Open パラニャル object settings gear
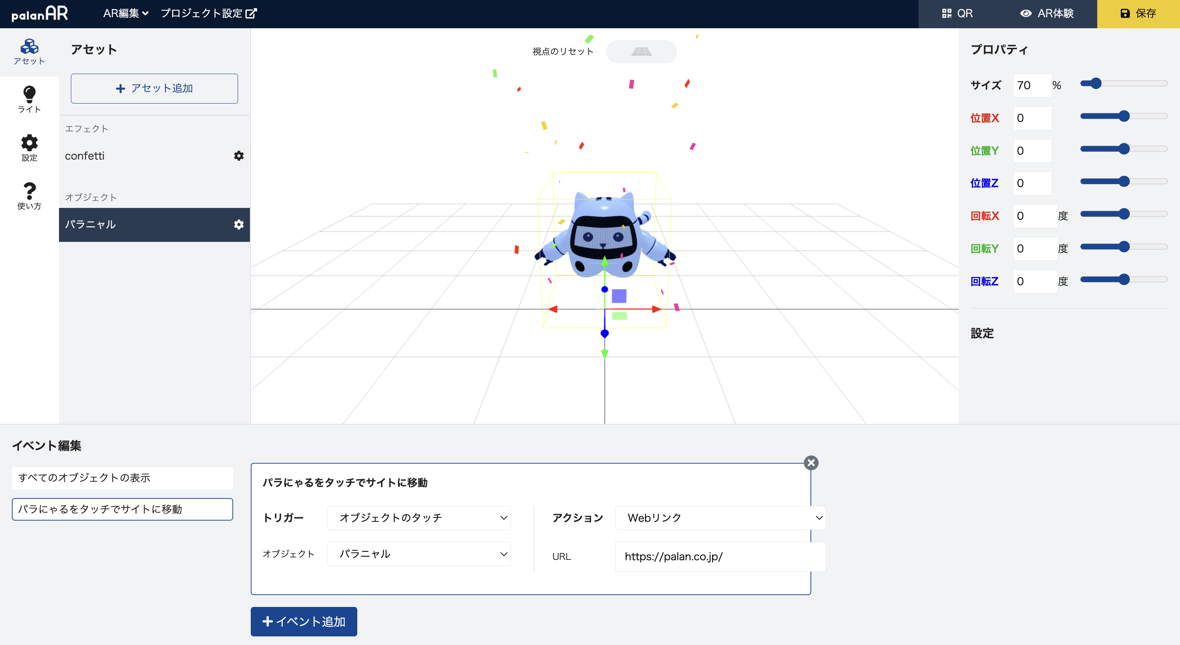Image resolution: width=1180 pixels, height=645 pixels. pyautogui.click(x=238, y=225)
